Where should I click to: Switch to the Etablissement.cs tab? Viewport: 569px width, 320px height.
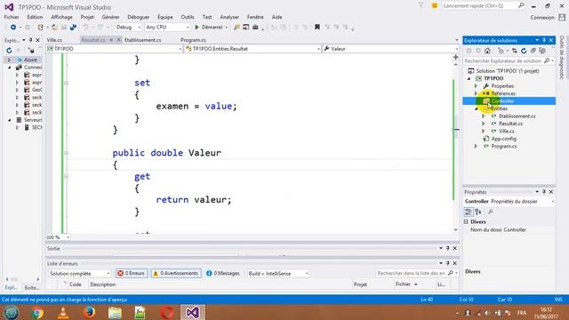click(142, 40)
